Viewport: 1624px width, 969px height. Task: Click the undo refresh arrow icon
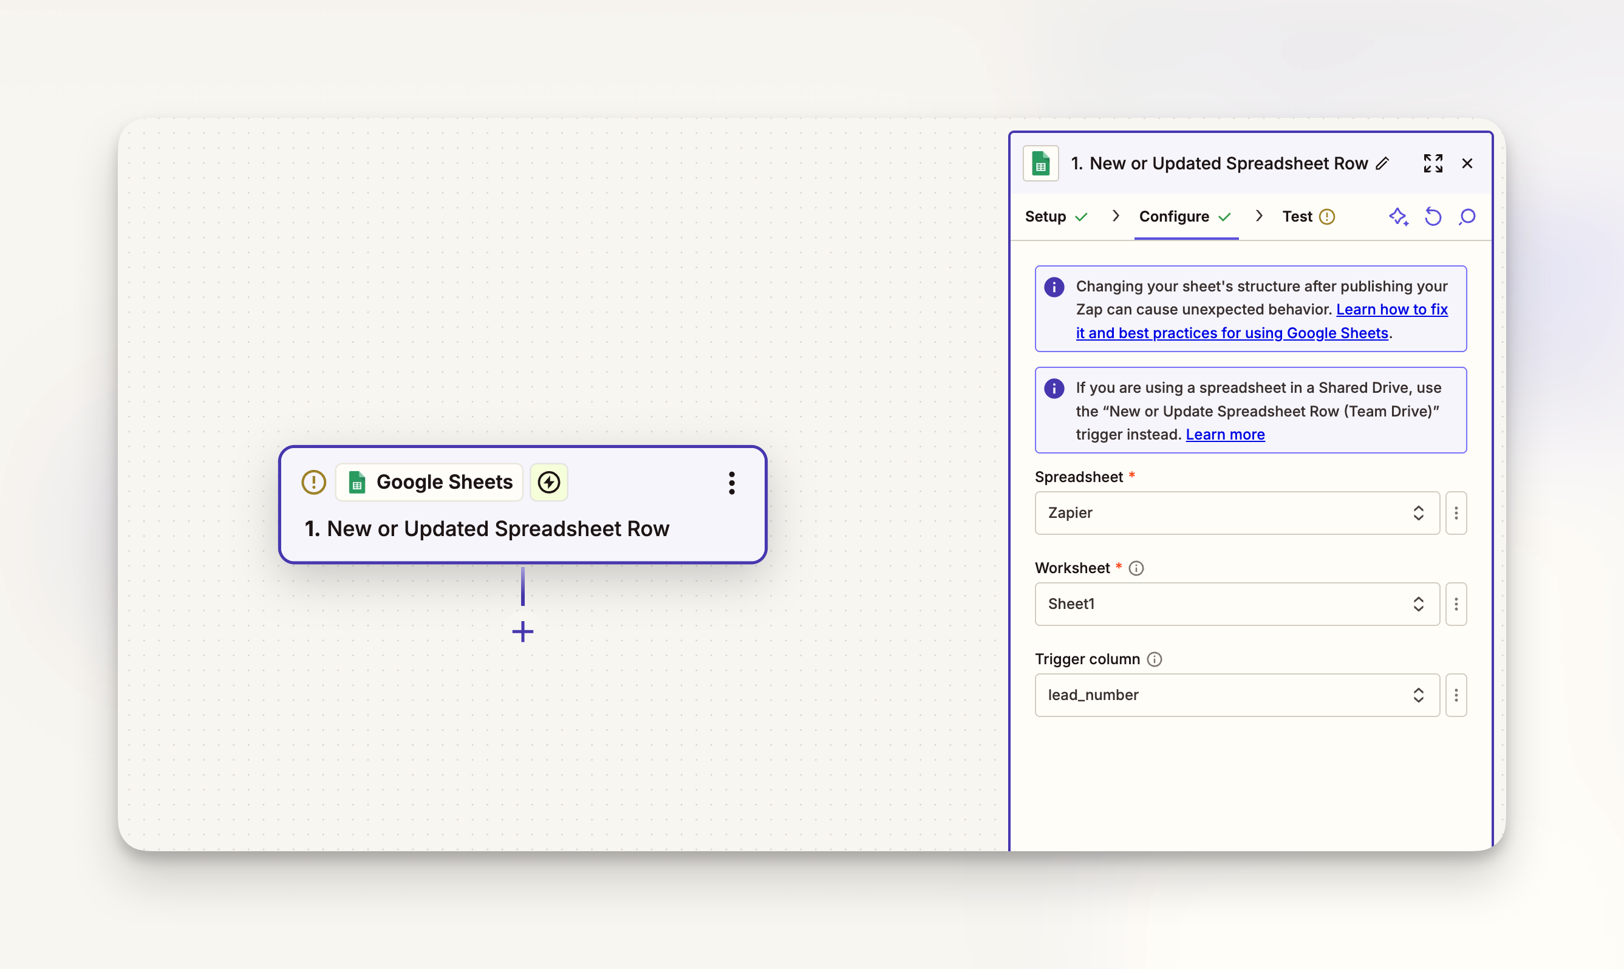pyautogui.click(x=1433, y=217)
